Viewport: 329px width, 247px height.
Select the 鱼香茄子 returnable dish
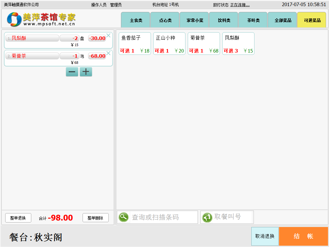coord(135,44)
